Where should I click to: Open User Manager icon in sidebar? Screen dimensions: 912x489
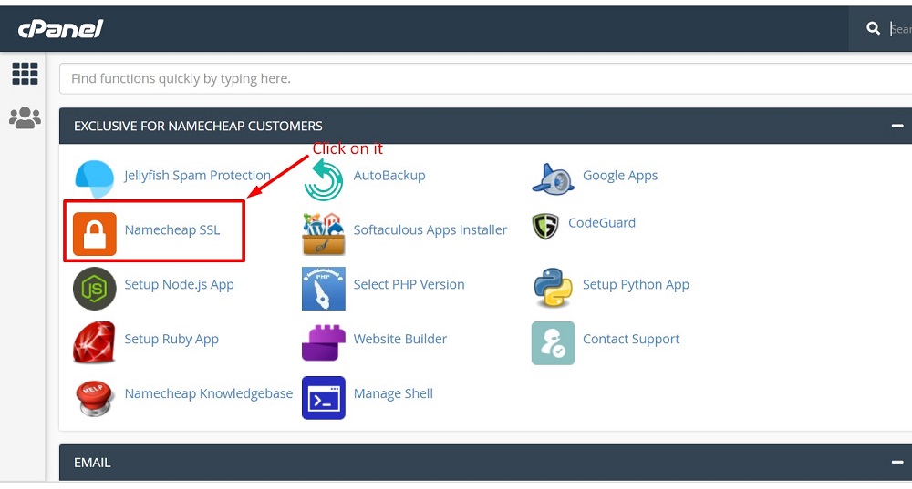point(25,117)
